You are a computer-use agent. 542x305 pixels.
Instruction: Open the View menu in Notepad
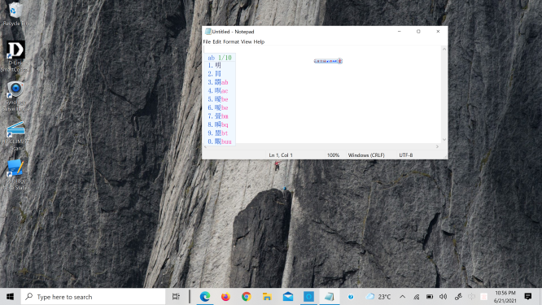[246, 41]
